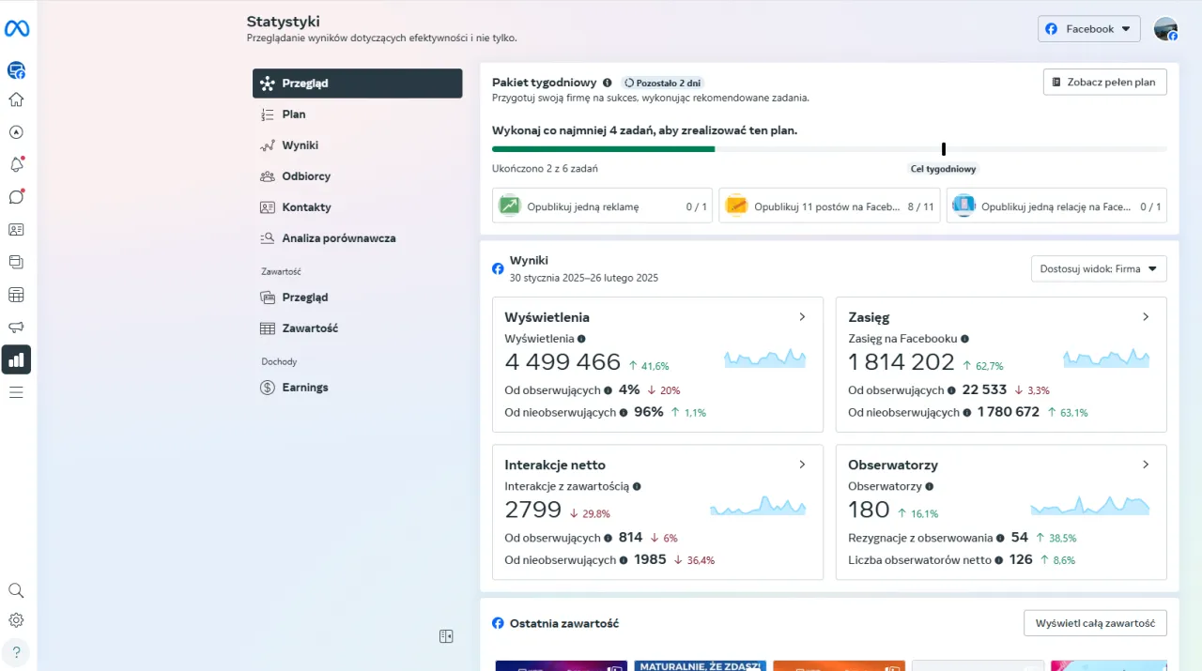Open contacts using the ID card icon
Screen dimensions: 1202x671
click(x=16, y=229)
